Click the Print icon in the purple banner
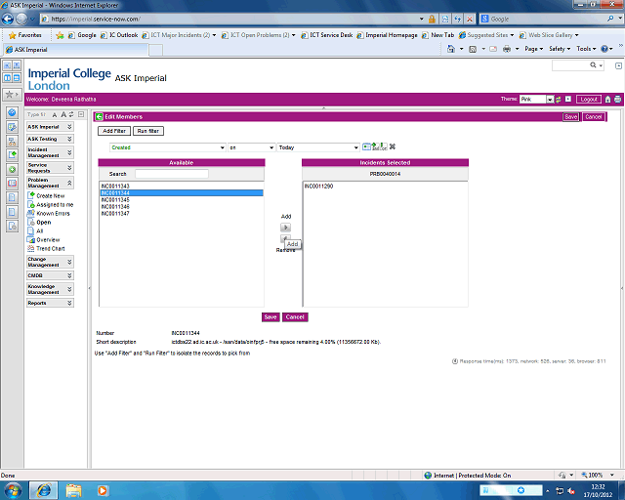The width and height of the screenshot is (625, 500). [617, 100]
